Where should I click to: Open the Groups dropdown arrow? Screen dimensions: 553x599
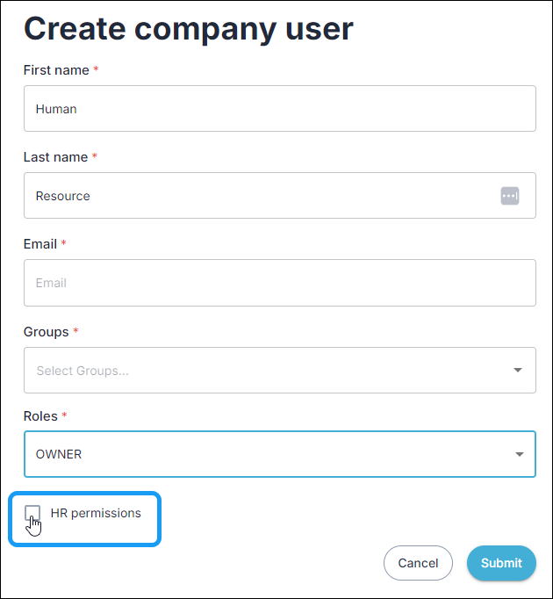tap(518, 370)
